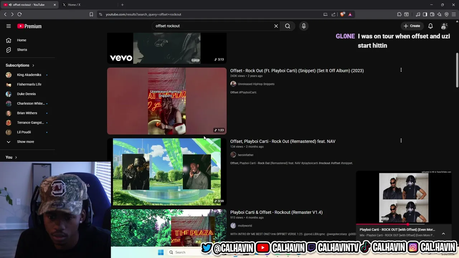Visit the mollyworld channel

pos(245,226)
